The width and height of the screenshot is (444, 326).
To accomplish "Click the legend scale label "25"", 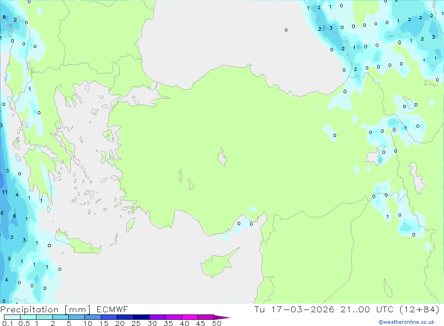I will [136, 323].
